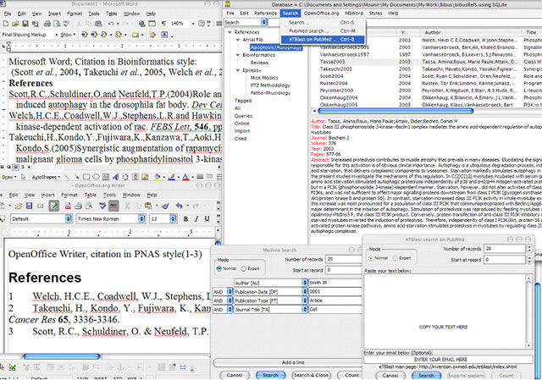Image resolution: width=542 pixels, height=380 pixels.
Task: Click Italic button in OpenOffice Writer
Action: [196, 218]
